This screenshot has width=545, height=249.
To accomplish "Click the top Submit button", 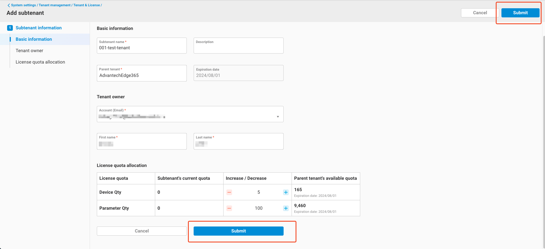I will click(520, 13).
